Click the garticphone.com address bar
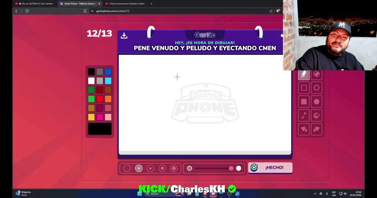The width and height of the screenshot is (377, 198). [179, 11]
